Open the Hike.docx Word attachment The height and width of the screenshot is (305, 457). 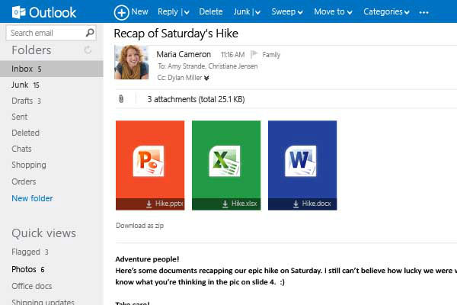pyautogui.click(x=302, y=165)
